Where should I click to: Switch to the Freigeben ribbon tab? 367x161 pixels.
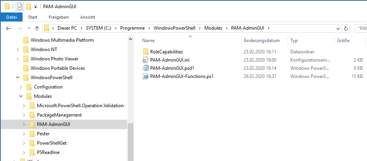point(59,17)
